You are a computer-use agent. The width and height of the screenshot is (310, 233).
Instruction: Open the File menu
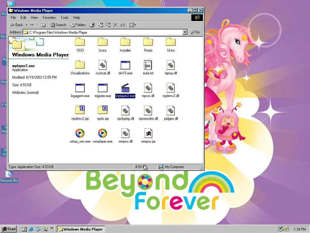13,17
